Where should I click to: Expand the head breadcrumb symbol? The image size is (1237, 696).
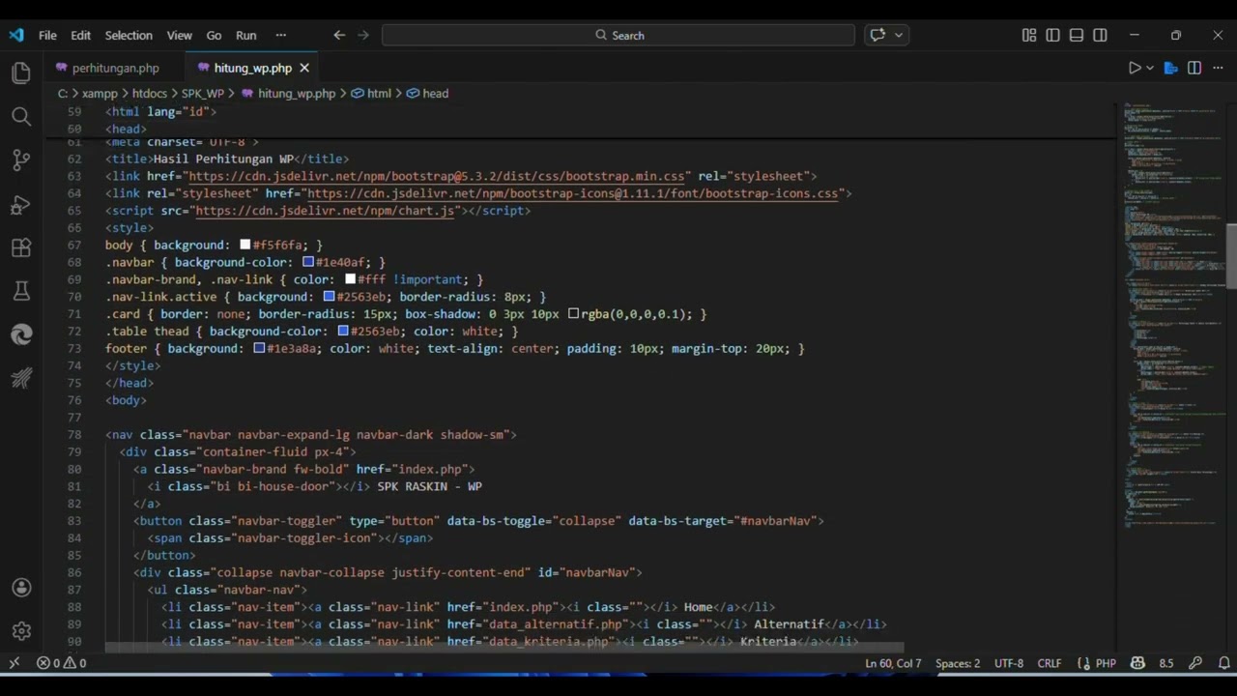point(427,94)
